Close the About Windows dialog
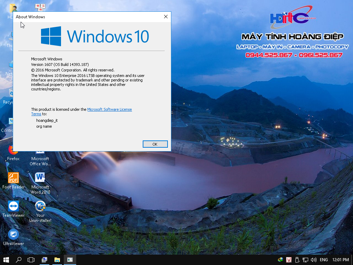Viewport: 353px width, 265px height. pyautogui.click(x=166, y=17)
